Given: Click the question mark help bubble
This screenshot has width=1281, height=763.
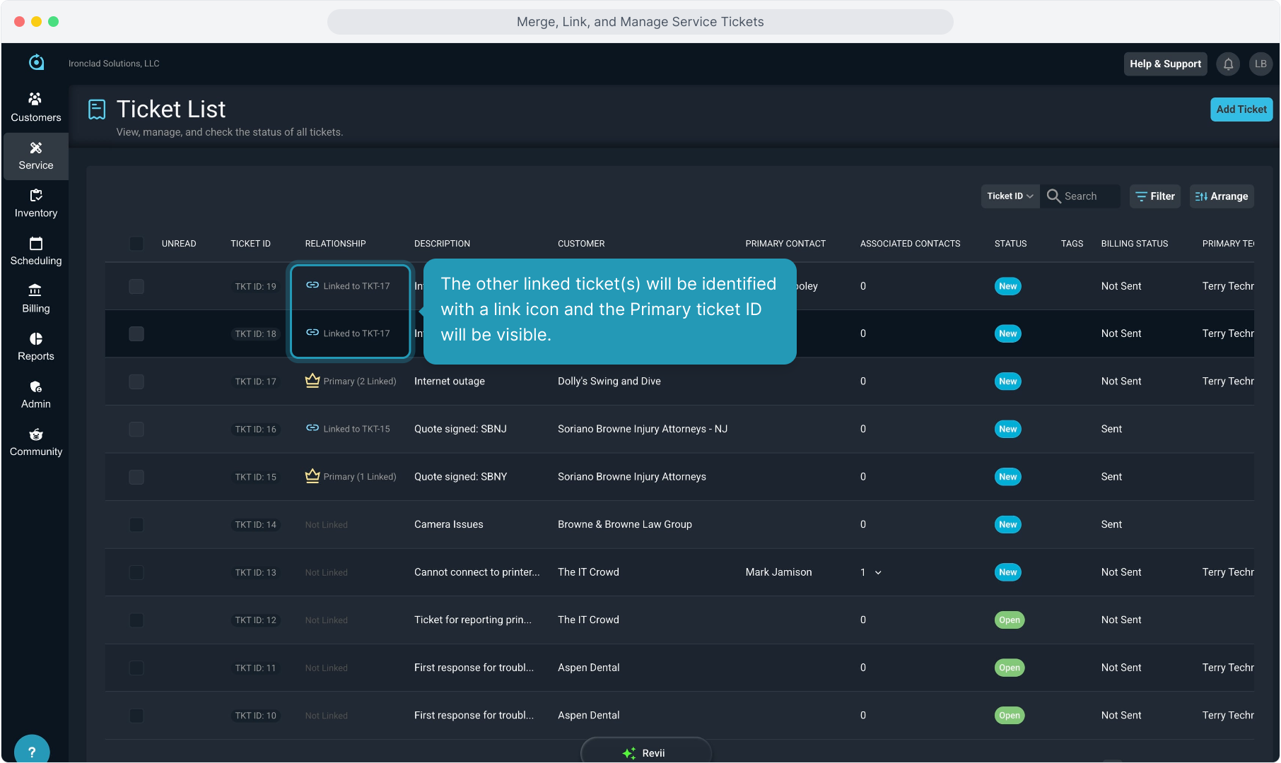Looking at the screenshot, I should [32, 752].
